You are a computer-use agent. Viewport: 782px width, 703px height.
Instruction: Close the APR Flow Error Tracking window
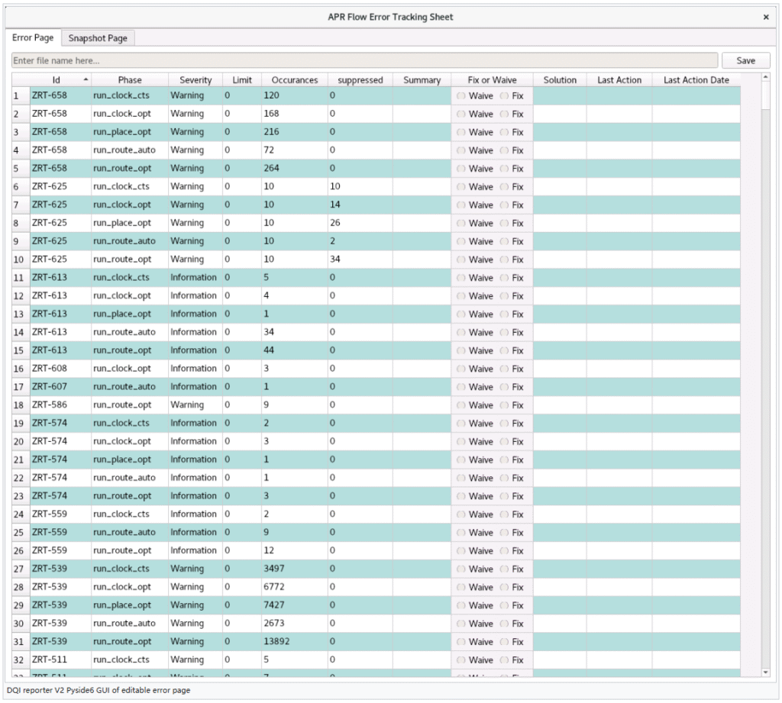(x=766, y=17)
